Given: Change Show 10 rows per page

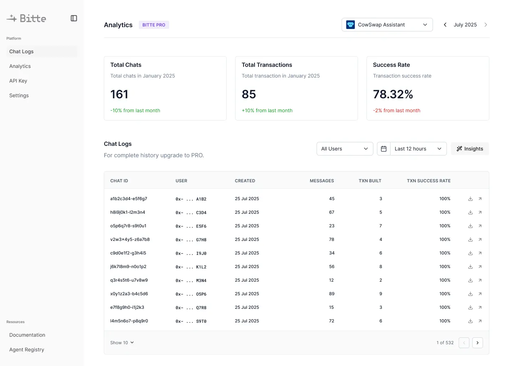Looking at the screenshot, I should pyautogui.click(x=122, y=342).
